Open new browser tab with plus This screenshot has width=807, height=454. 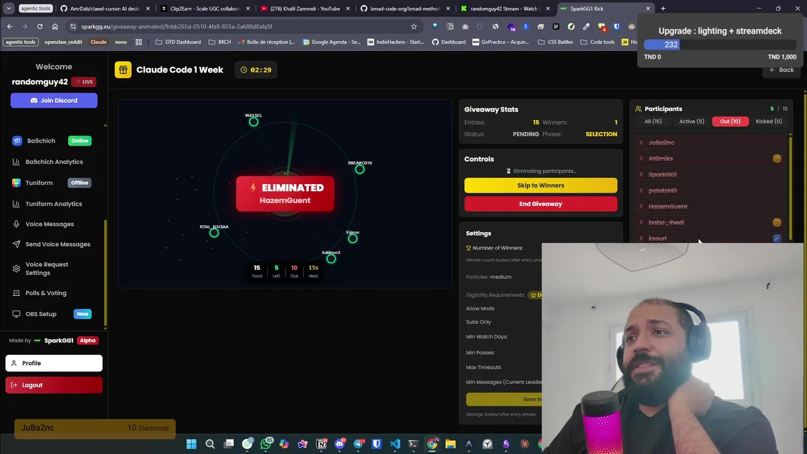[x=663, y=9]
